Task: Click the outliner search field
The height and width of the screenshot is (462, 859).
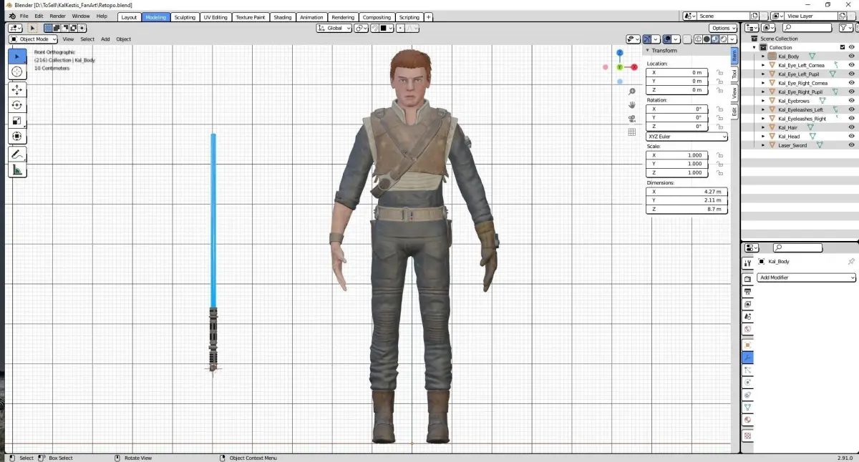Action: point(806,27)
